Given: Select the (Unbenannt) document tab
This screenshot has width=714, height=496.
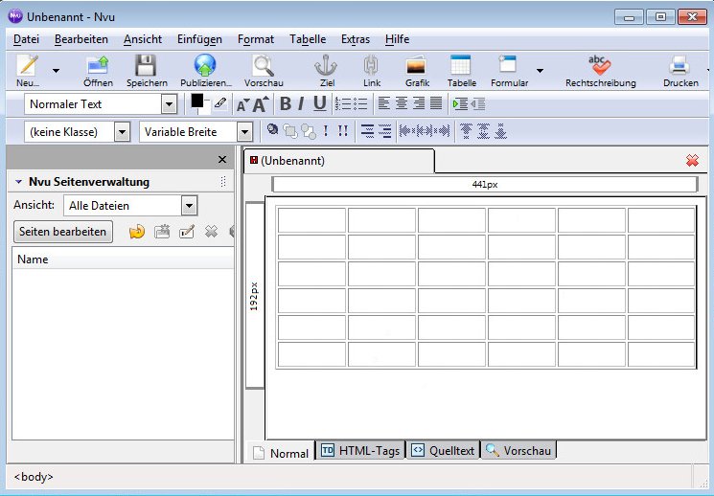Looking at the screenshot, I should pos(339,161).
